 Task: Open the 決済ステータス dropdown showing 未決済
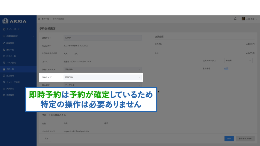tap(238, 61)
